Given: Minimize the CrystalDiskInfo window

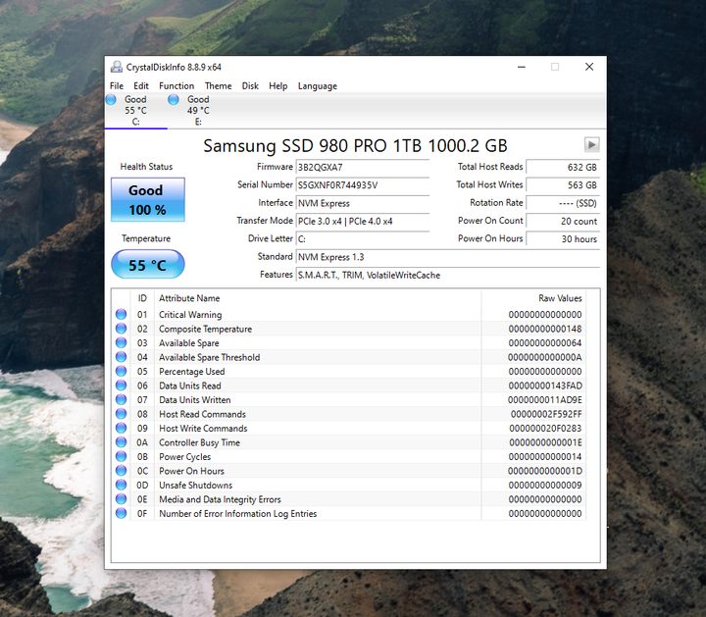Looking at the screenshot, I should point(522,67).
